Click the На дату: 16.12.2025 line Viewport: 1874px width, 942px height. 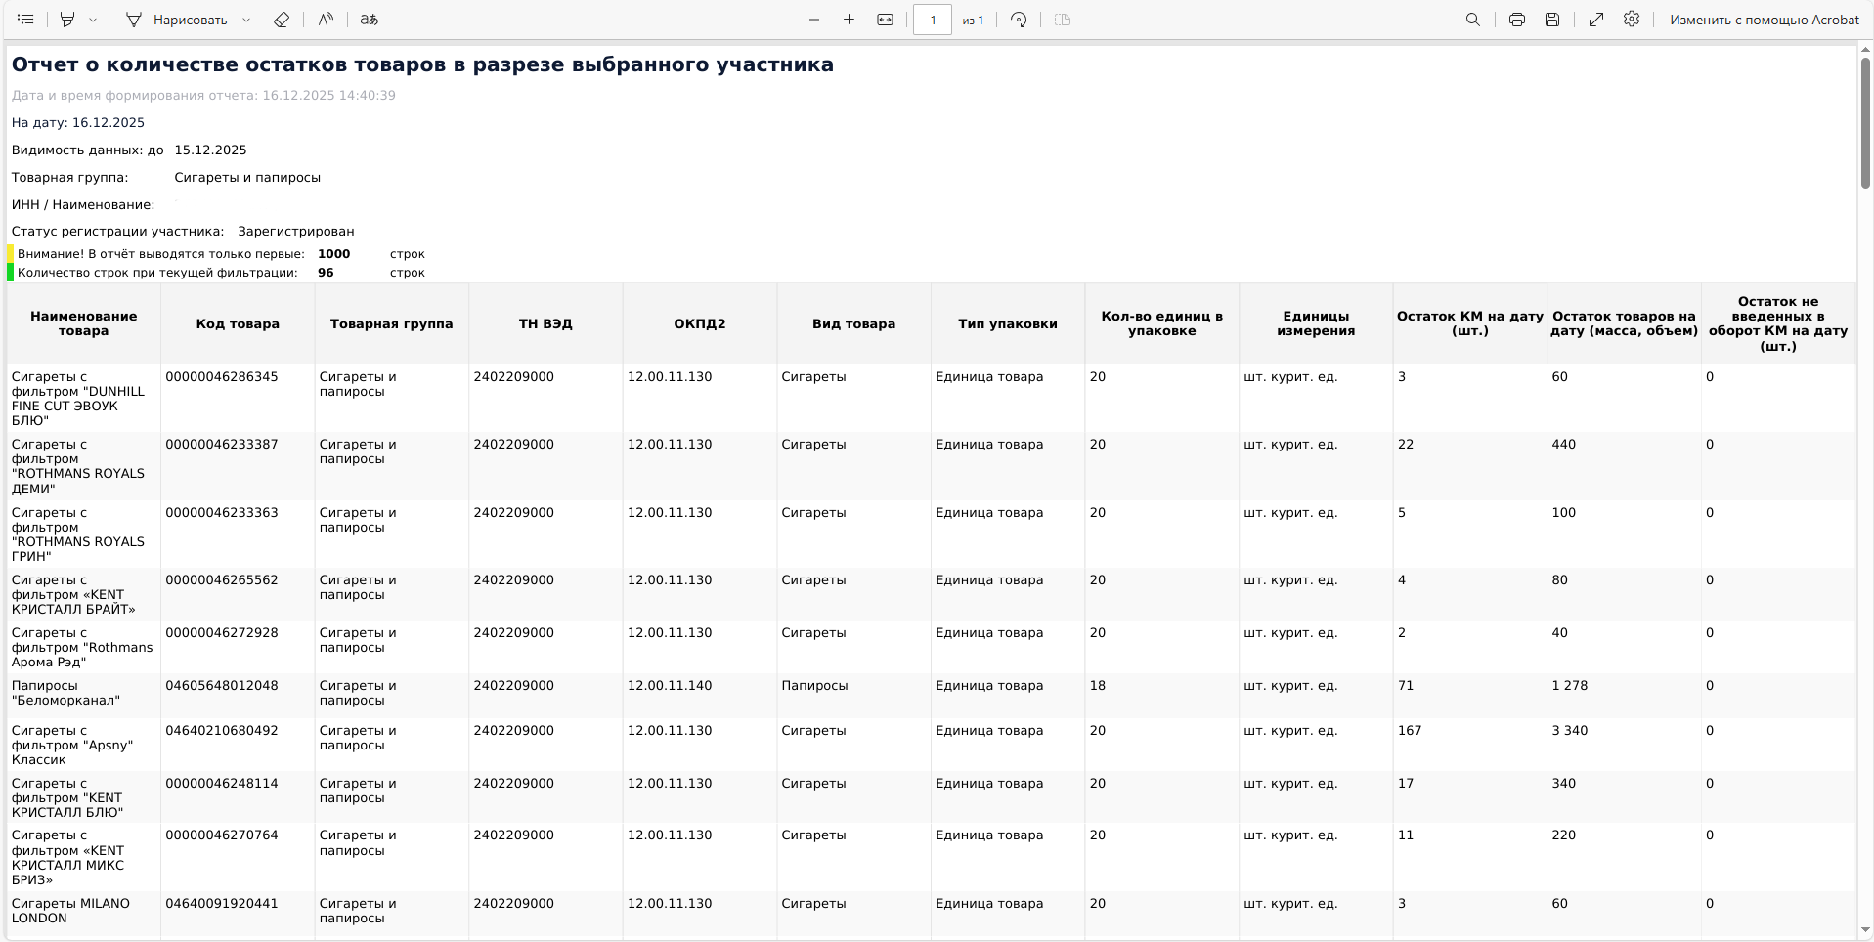78,123
